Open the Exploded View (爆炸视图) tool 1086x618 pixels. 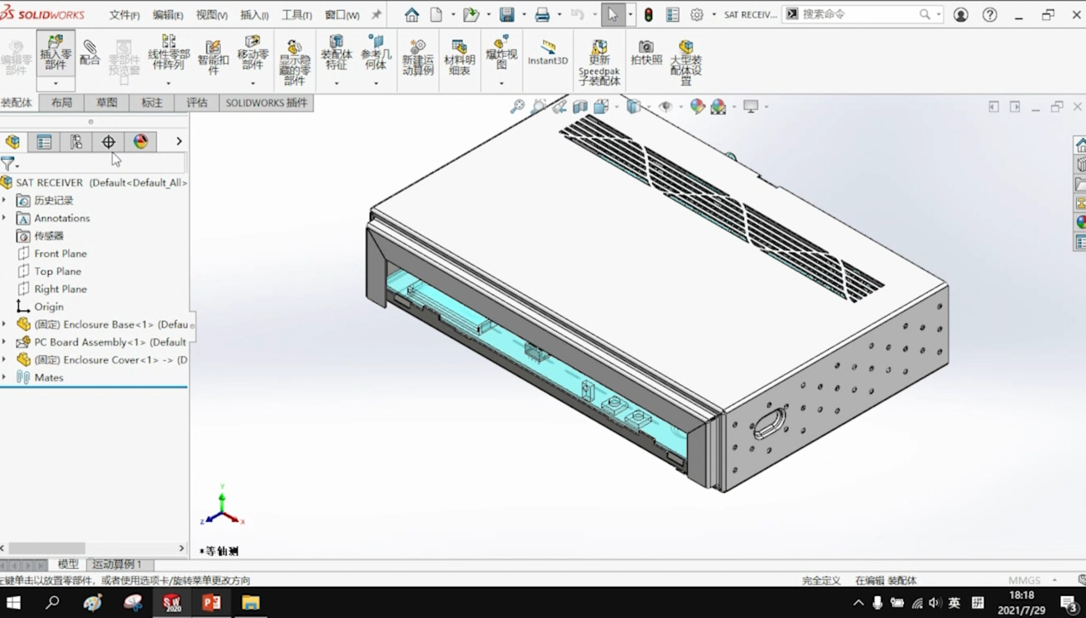point(501,52)
